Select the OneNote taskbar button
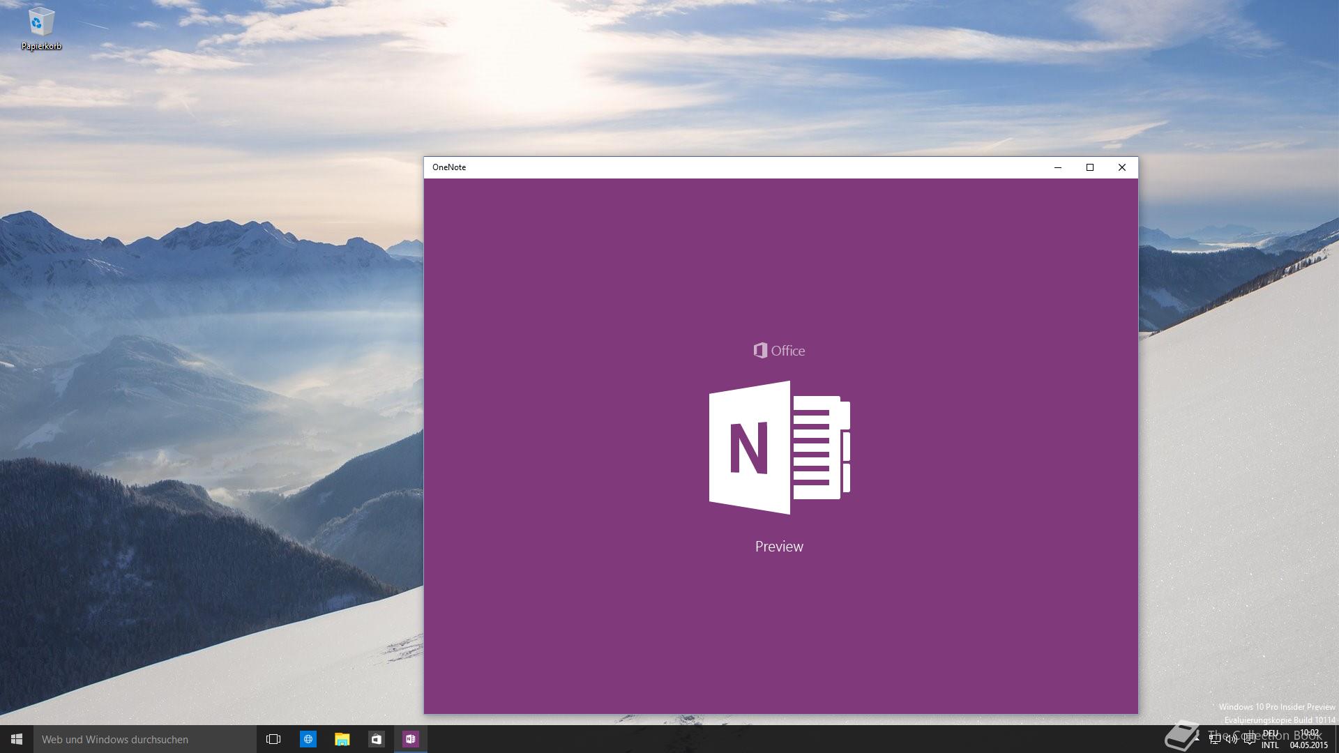This screenshot has height=753, width=1339. [x=410, y=739]
